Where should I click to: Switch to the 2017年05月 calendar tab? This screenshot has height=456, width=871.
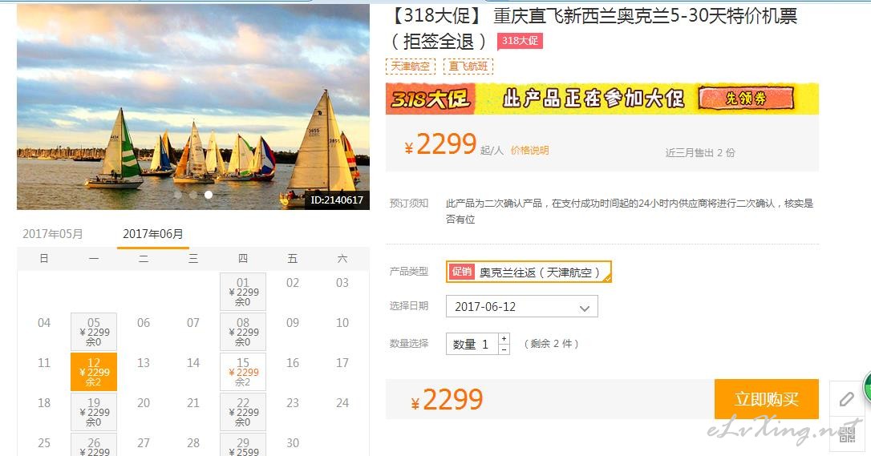[x=53, y=234]
